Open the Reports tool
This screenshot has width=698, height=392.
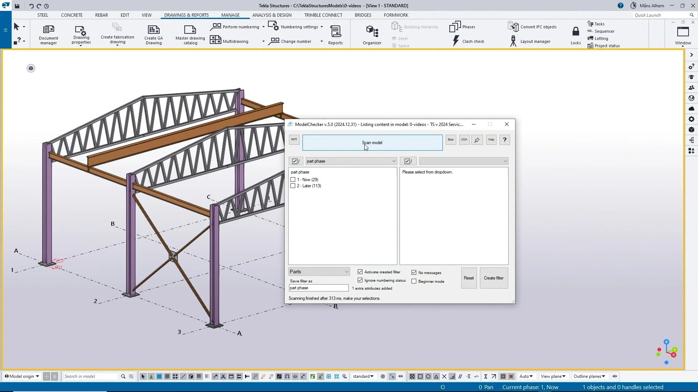pos(335,34)
